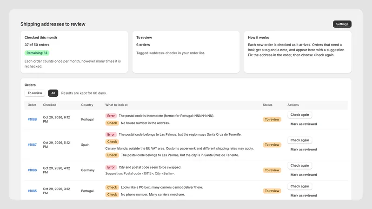This screenshot has height=209, width=372.
Task: Click the To review status of order #1086
Action: point(272,170)
